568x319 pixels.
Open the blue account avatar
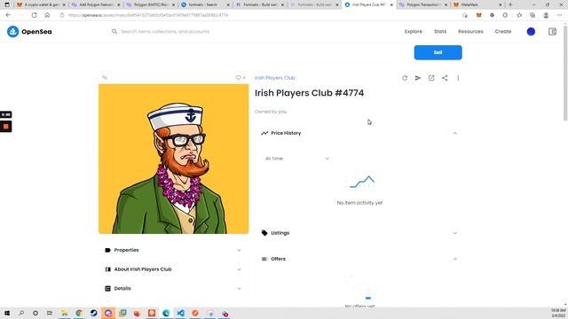click(x=531, y=32)
